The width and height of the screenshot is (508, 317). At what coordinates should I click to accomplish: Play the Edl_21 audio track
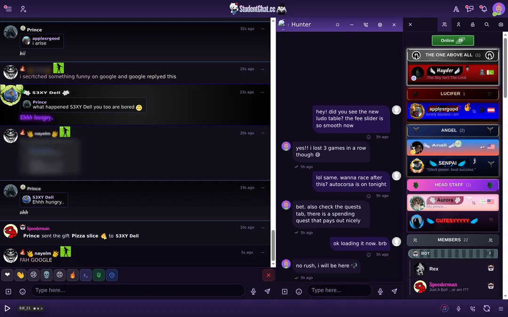click(x=7, y=308)
